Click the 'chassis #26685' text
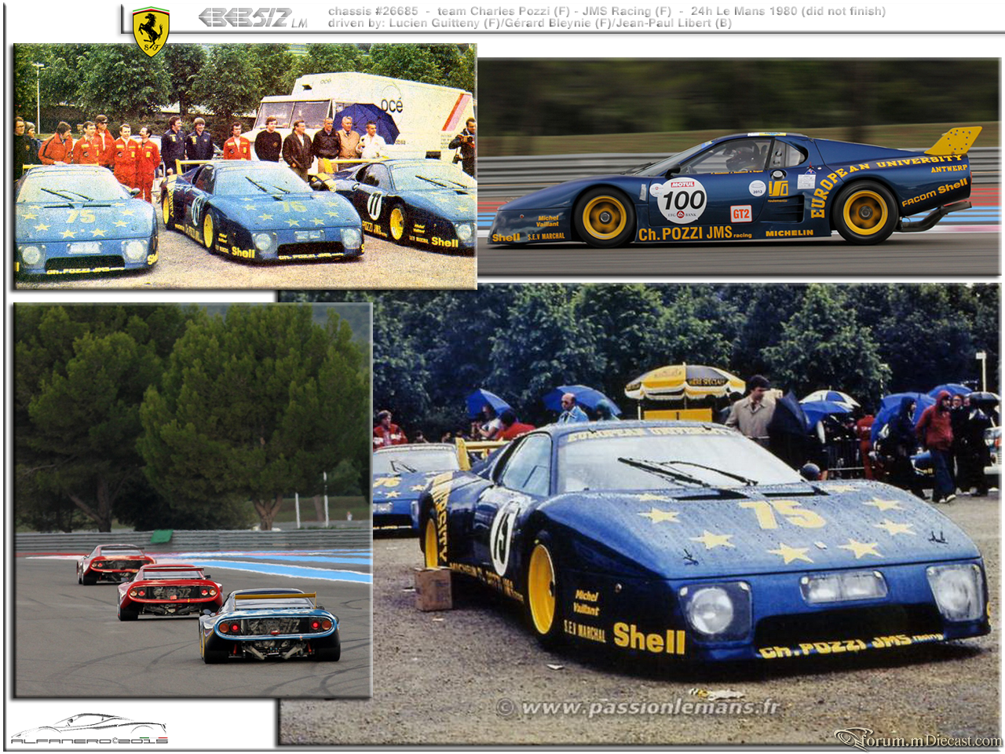1005x754 pixels. click(373, 11)
